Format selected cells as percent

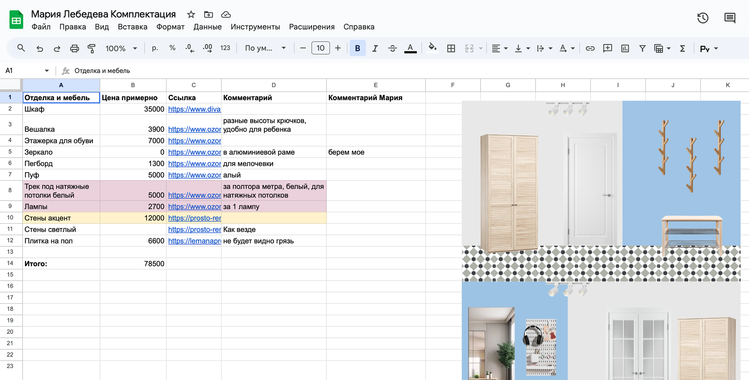[173, 48]
